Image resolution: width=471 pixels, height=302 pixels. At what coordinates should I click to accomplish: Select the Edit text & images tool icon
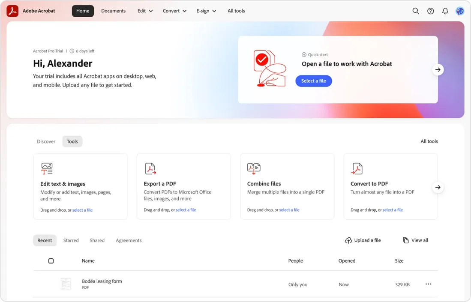(47, 168)
